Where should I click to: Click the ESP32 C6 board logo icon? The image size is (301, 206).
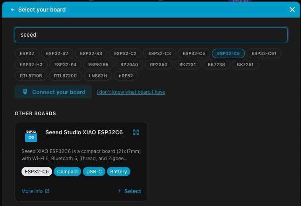pyautogui.click(x=31, y=135)
